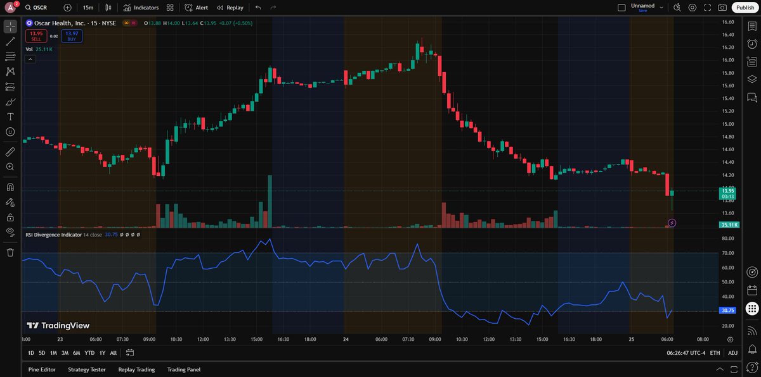This screenshot has width=761, height=377.
Task: Open the emoji and icons tool
Action: pyautogui.click(x=10, y=132)
